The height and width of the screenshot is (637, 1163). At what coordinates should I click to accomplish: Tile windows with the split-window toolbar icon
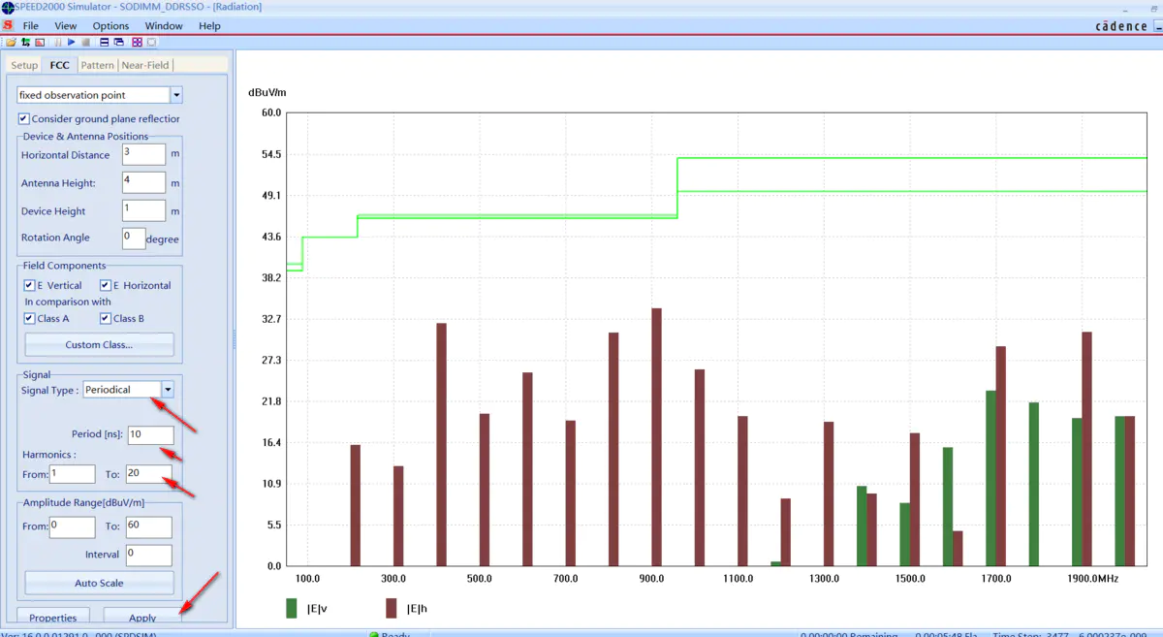pyautogui.click(x=105, y=43)
